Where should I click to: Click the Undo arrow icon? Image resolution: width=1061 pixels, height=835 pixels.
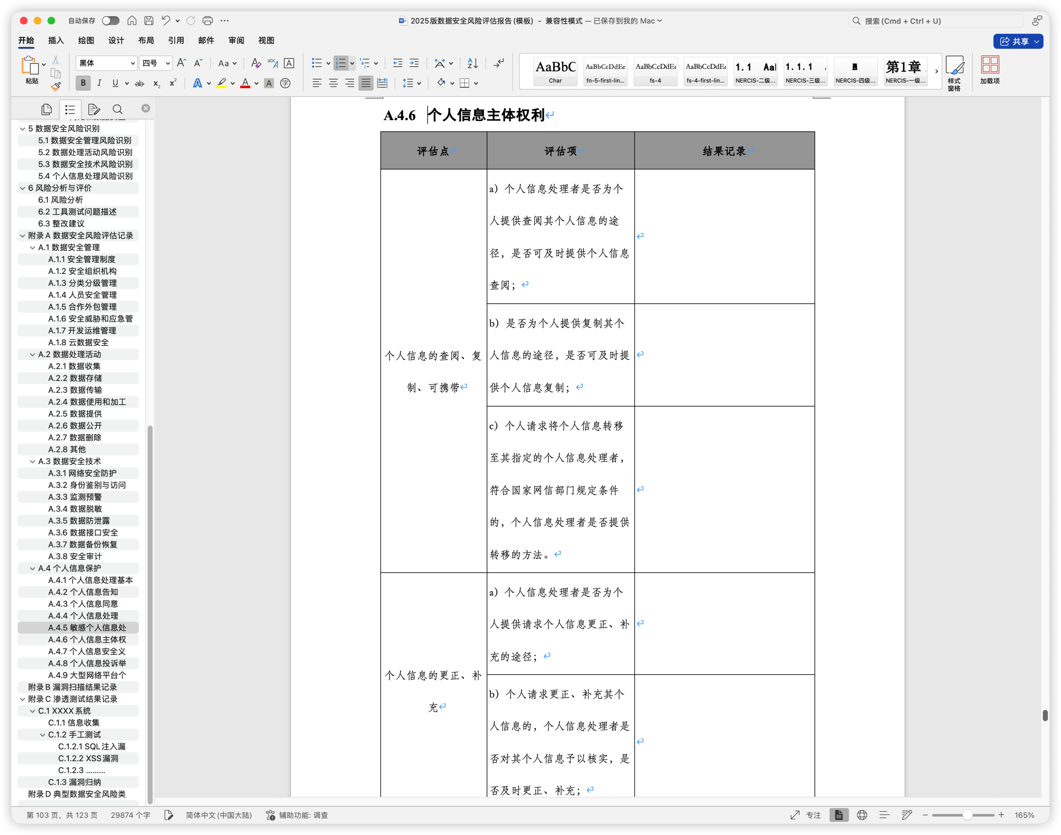pyautogui.click(x=166, y=21)
